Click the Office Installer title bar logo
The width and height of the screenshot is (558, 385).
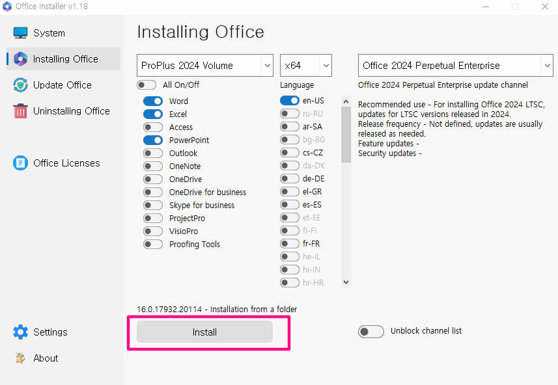[x=7, y=7]
